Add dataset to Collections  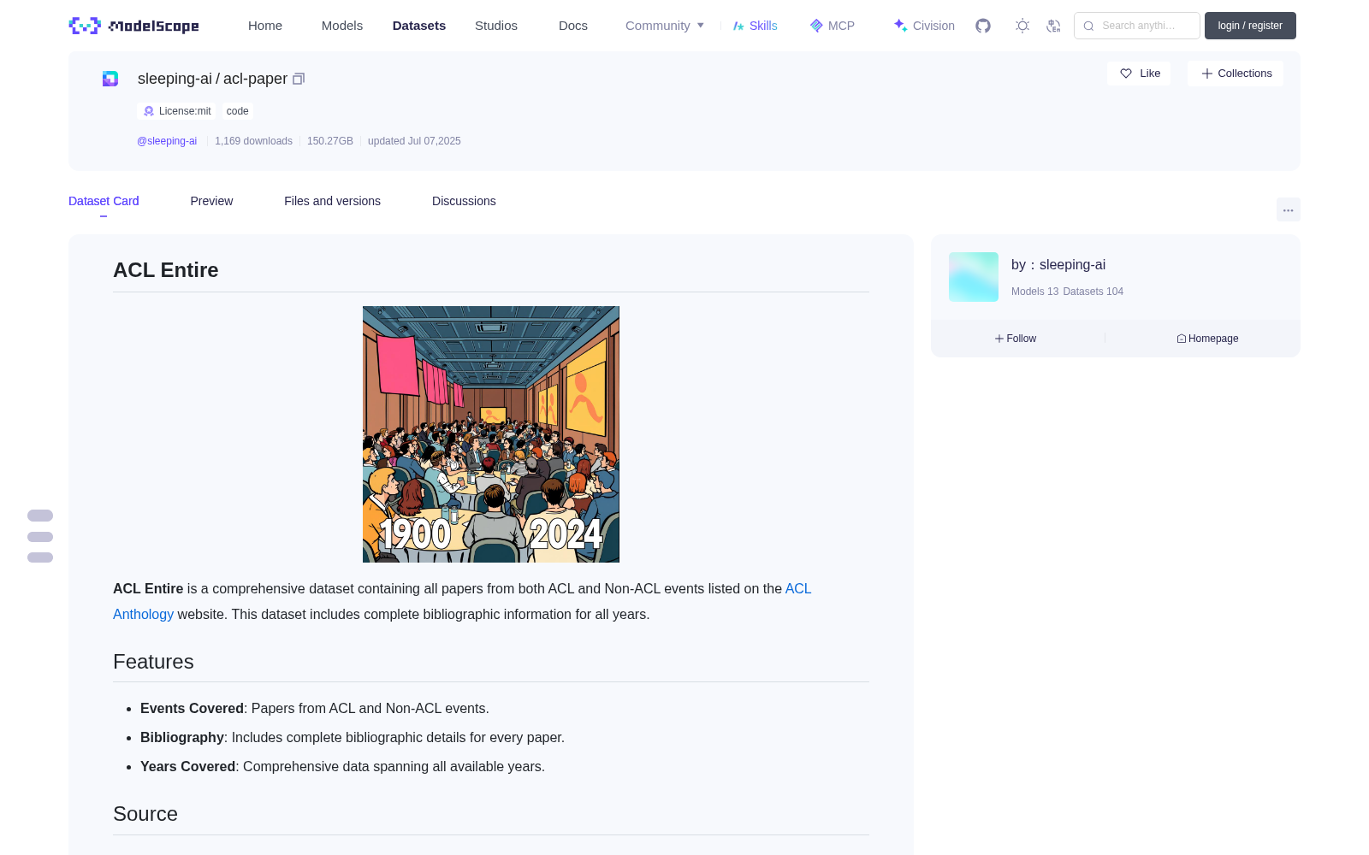tap(1236, 74)
